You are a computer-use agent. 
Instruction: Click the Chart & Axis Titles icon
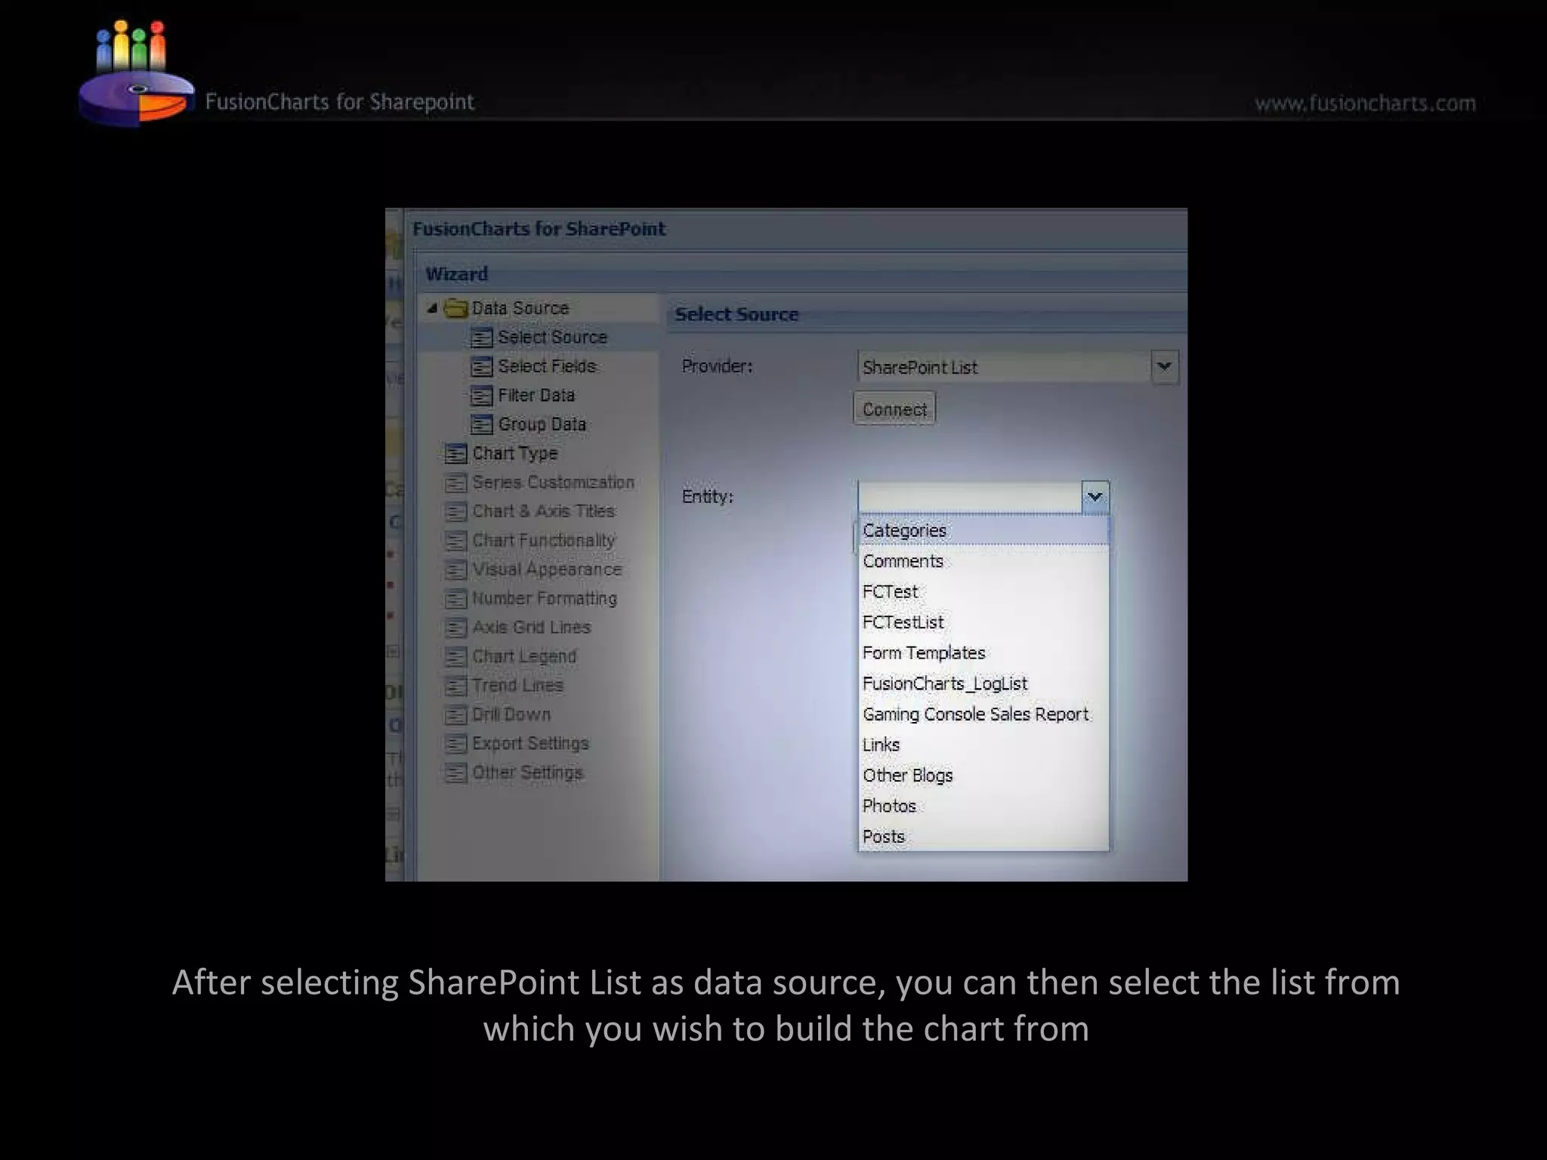(x=455, y=512)
